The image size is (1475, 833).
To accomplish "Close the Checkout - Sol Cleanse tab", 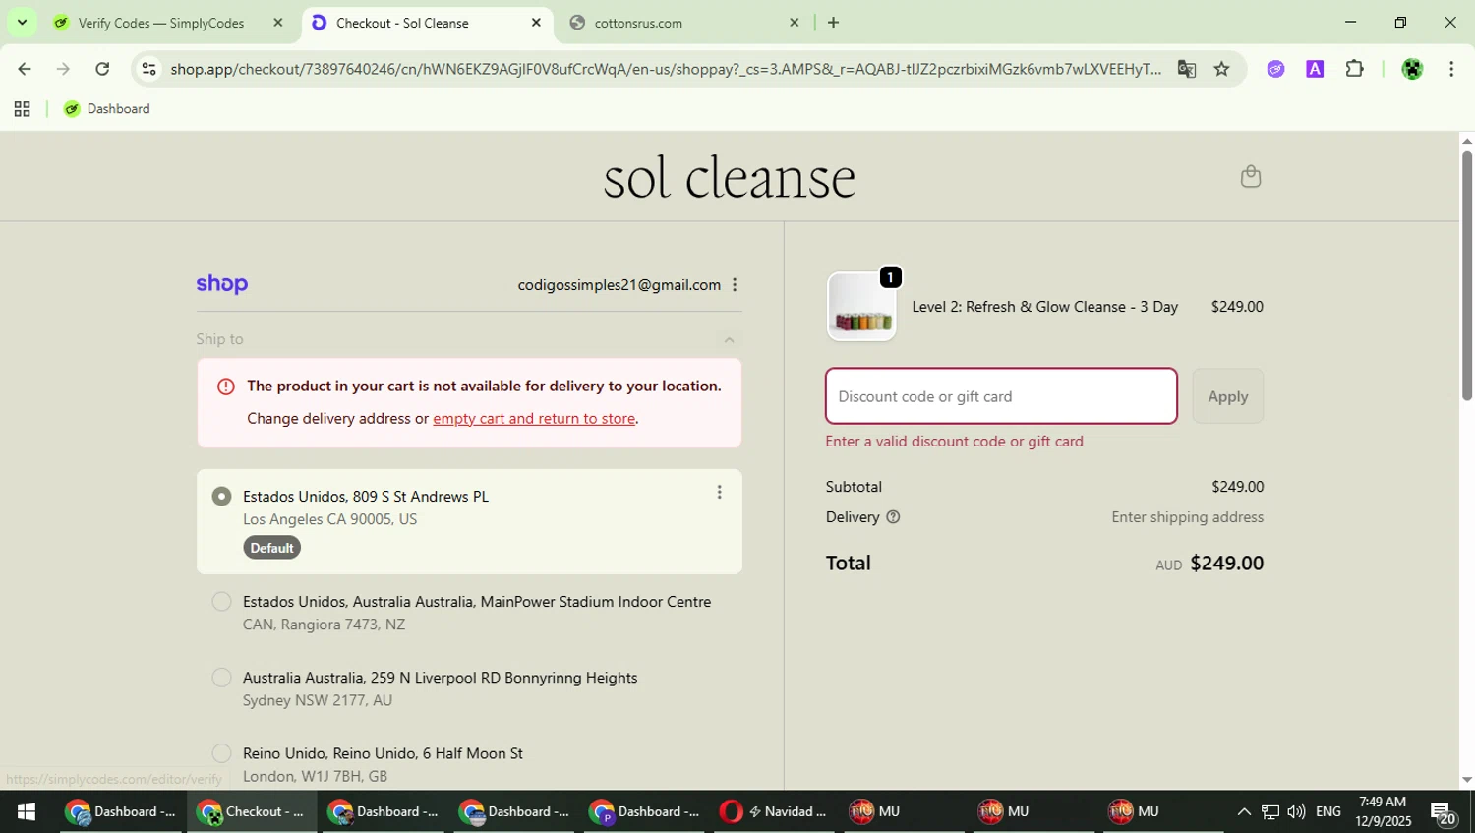I will click(x=536, y=23).
